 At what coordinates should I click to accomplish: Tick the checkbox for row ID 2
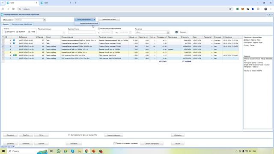click(x=3, y=43)
